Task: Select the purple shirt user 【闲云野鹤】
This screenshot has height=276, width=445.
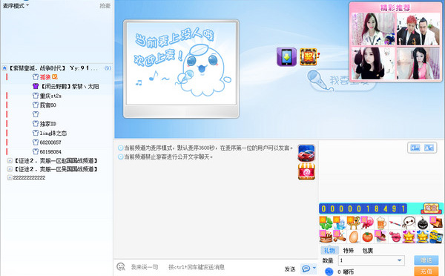Action: click(65, 86)
